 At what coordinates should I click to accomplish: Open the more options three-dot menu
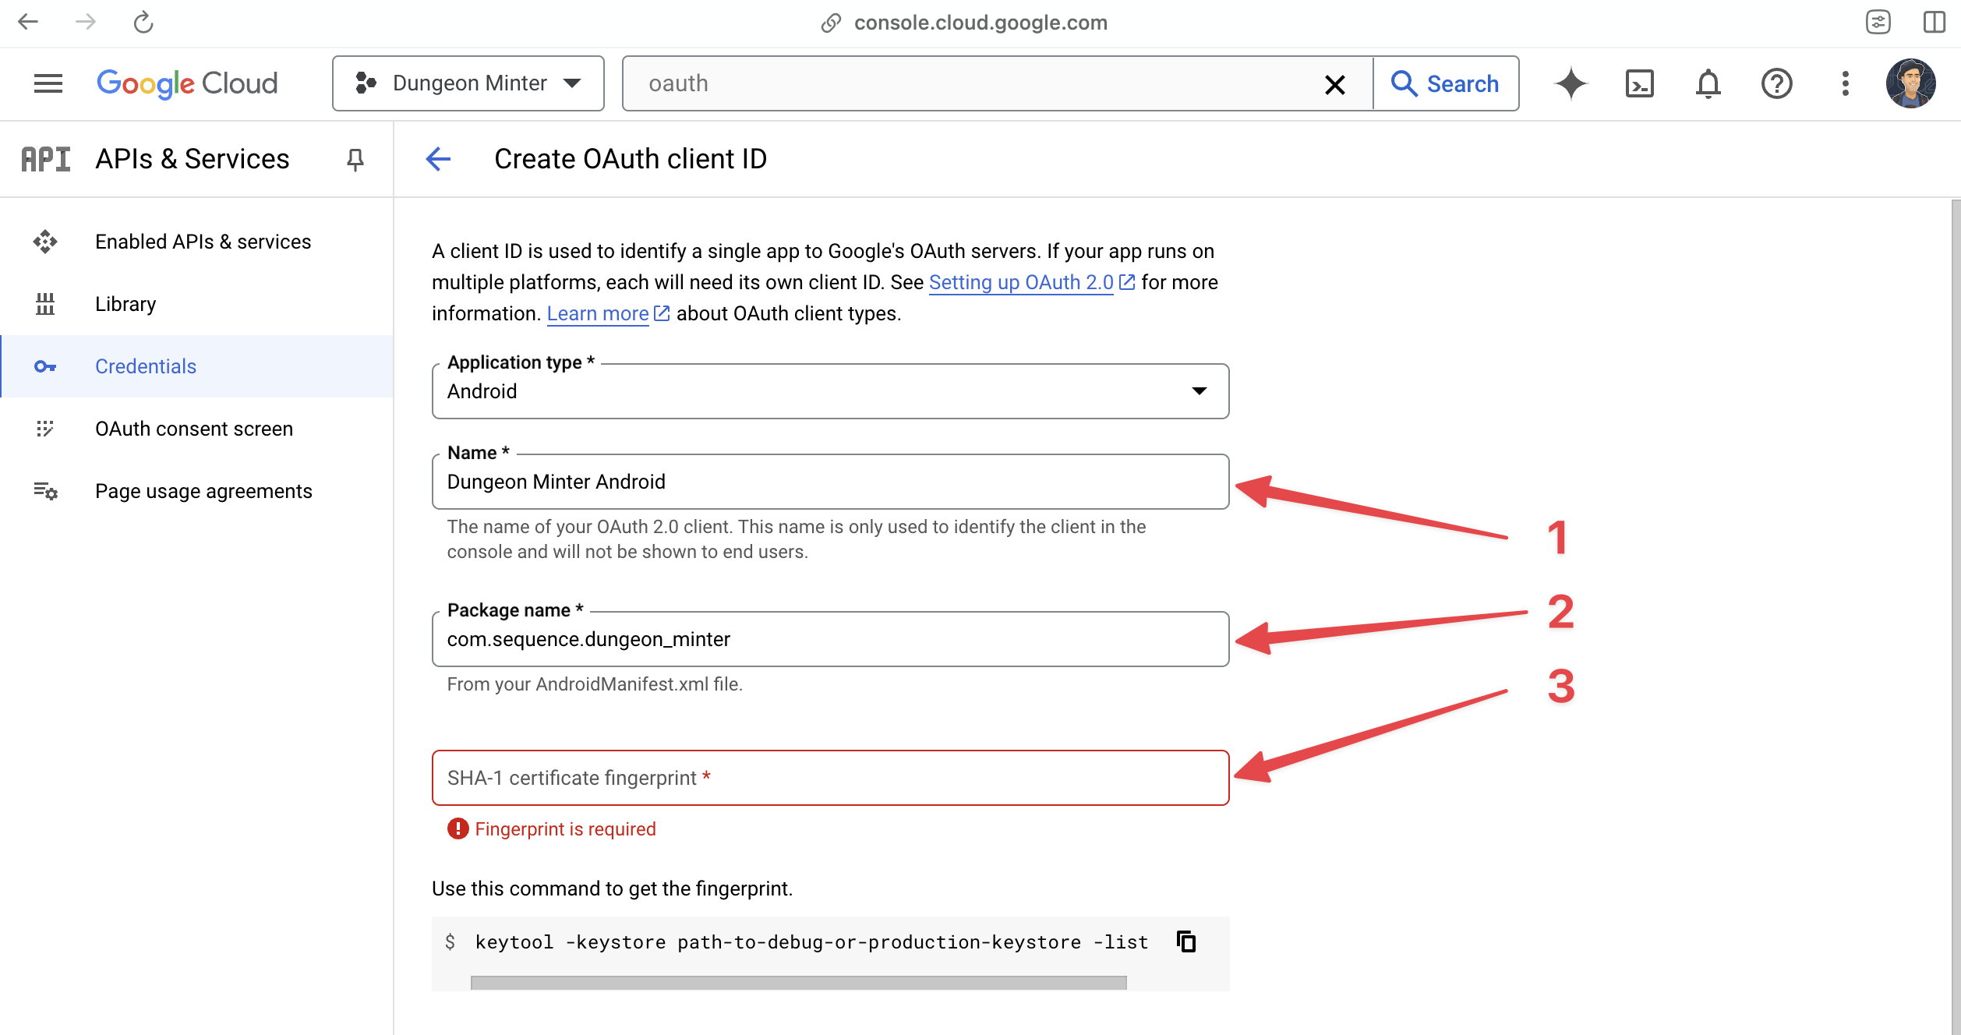coord(1845,83)
